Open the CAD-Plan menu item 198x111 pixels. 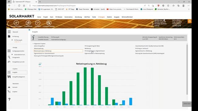click(87, 17)
